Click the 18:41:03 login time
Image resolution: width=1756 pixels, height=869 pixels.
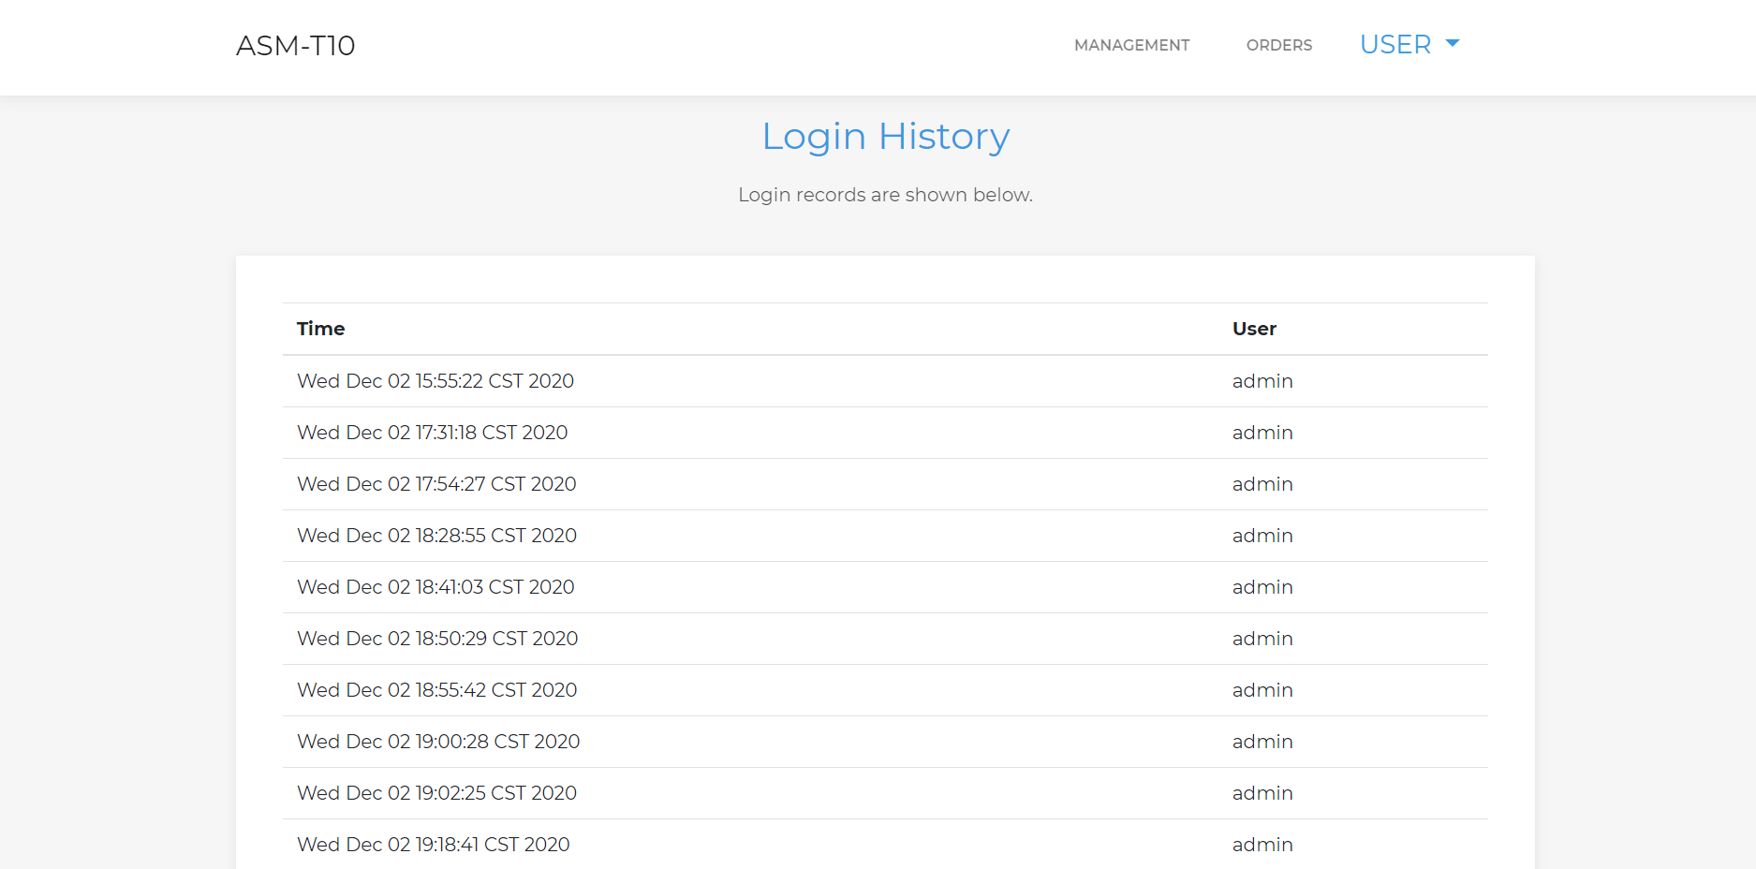click(x=435, y=587)
